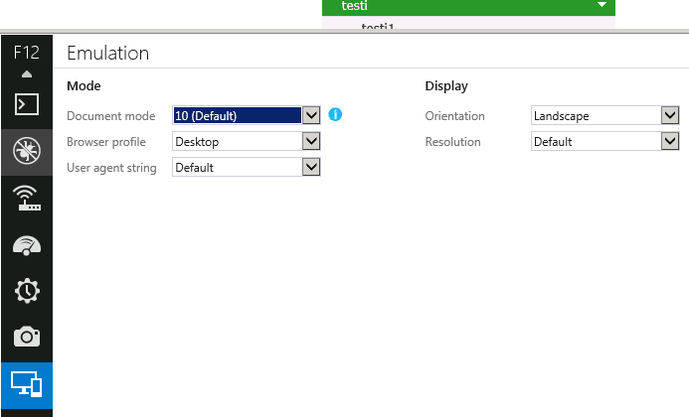Open the Memory camera tool
The image size is (689, 417).
point(27,338)
